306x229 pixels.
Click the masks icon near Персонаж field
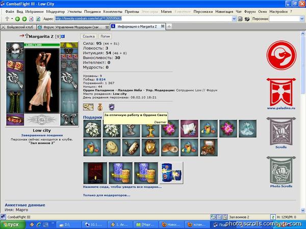247,19
